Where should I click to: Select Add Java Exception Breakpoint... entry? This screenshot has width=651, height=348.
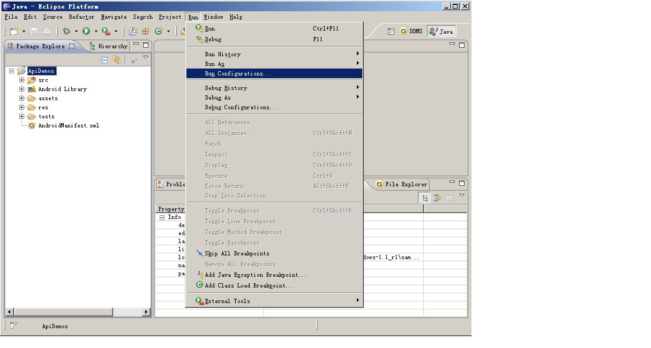[274, 275]
